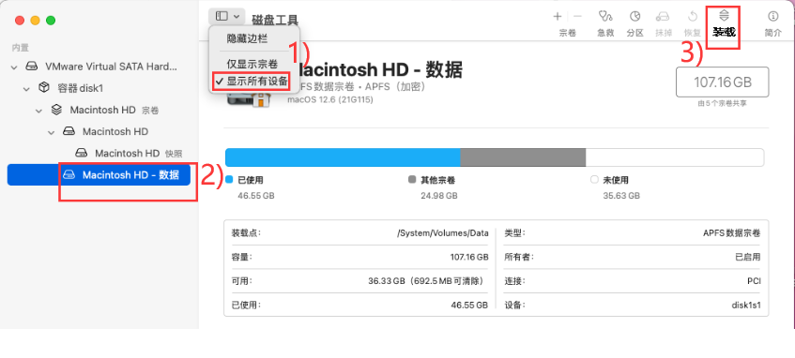
Task: Click the Macintosh HD - 数据 title heading
Action: click(381, 70)
